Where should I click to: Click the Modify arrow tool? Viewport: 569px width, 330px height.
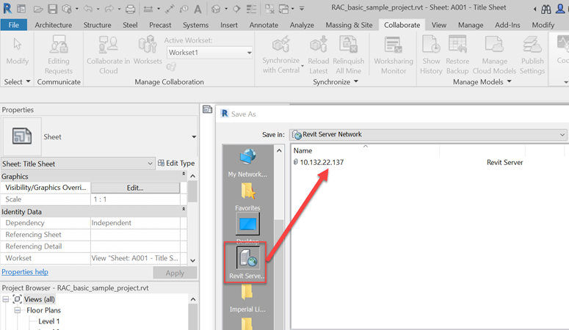pos(17,51)
